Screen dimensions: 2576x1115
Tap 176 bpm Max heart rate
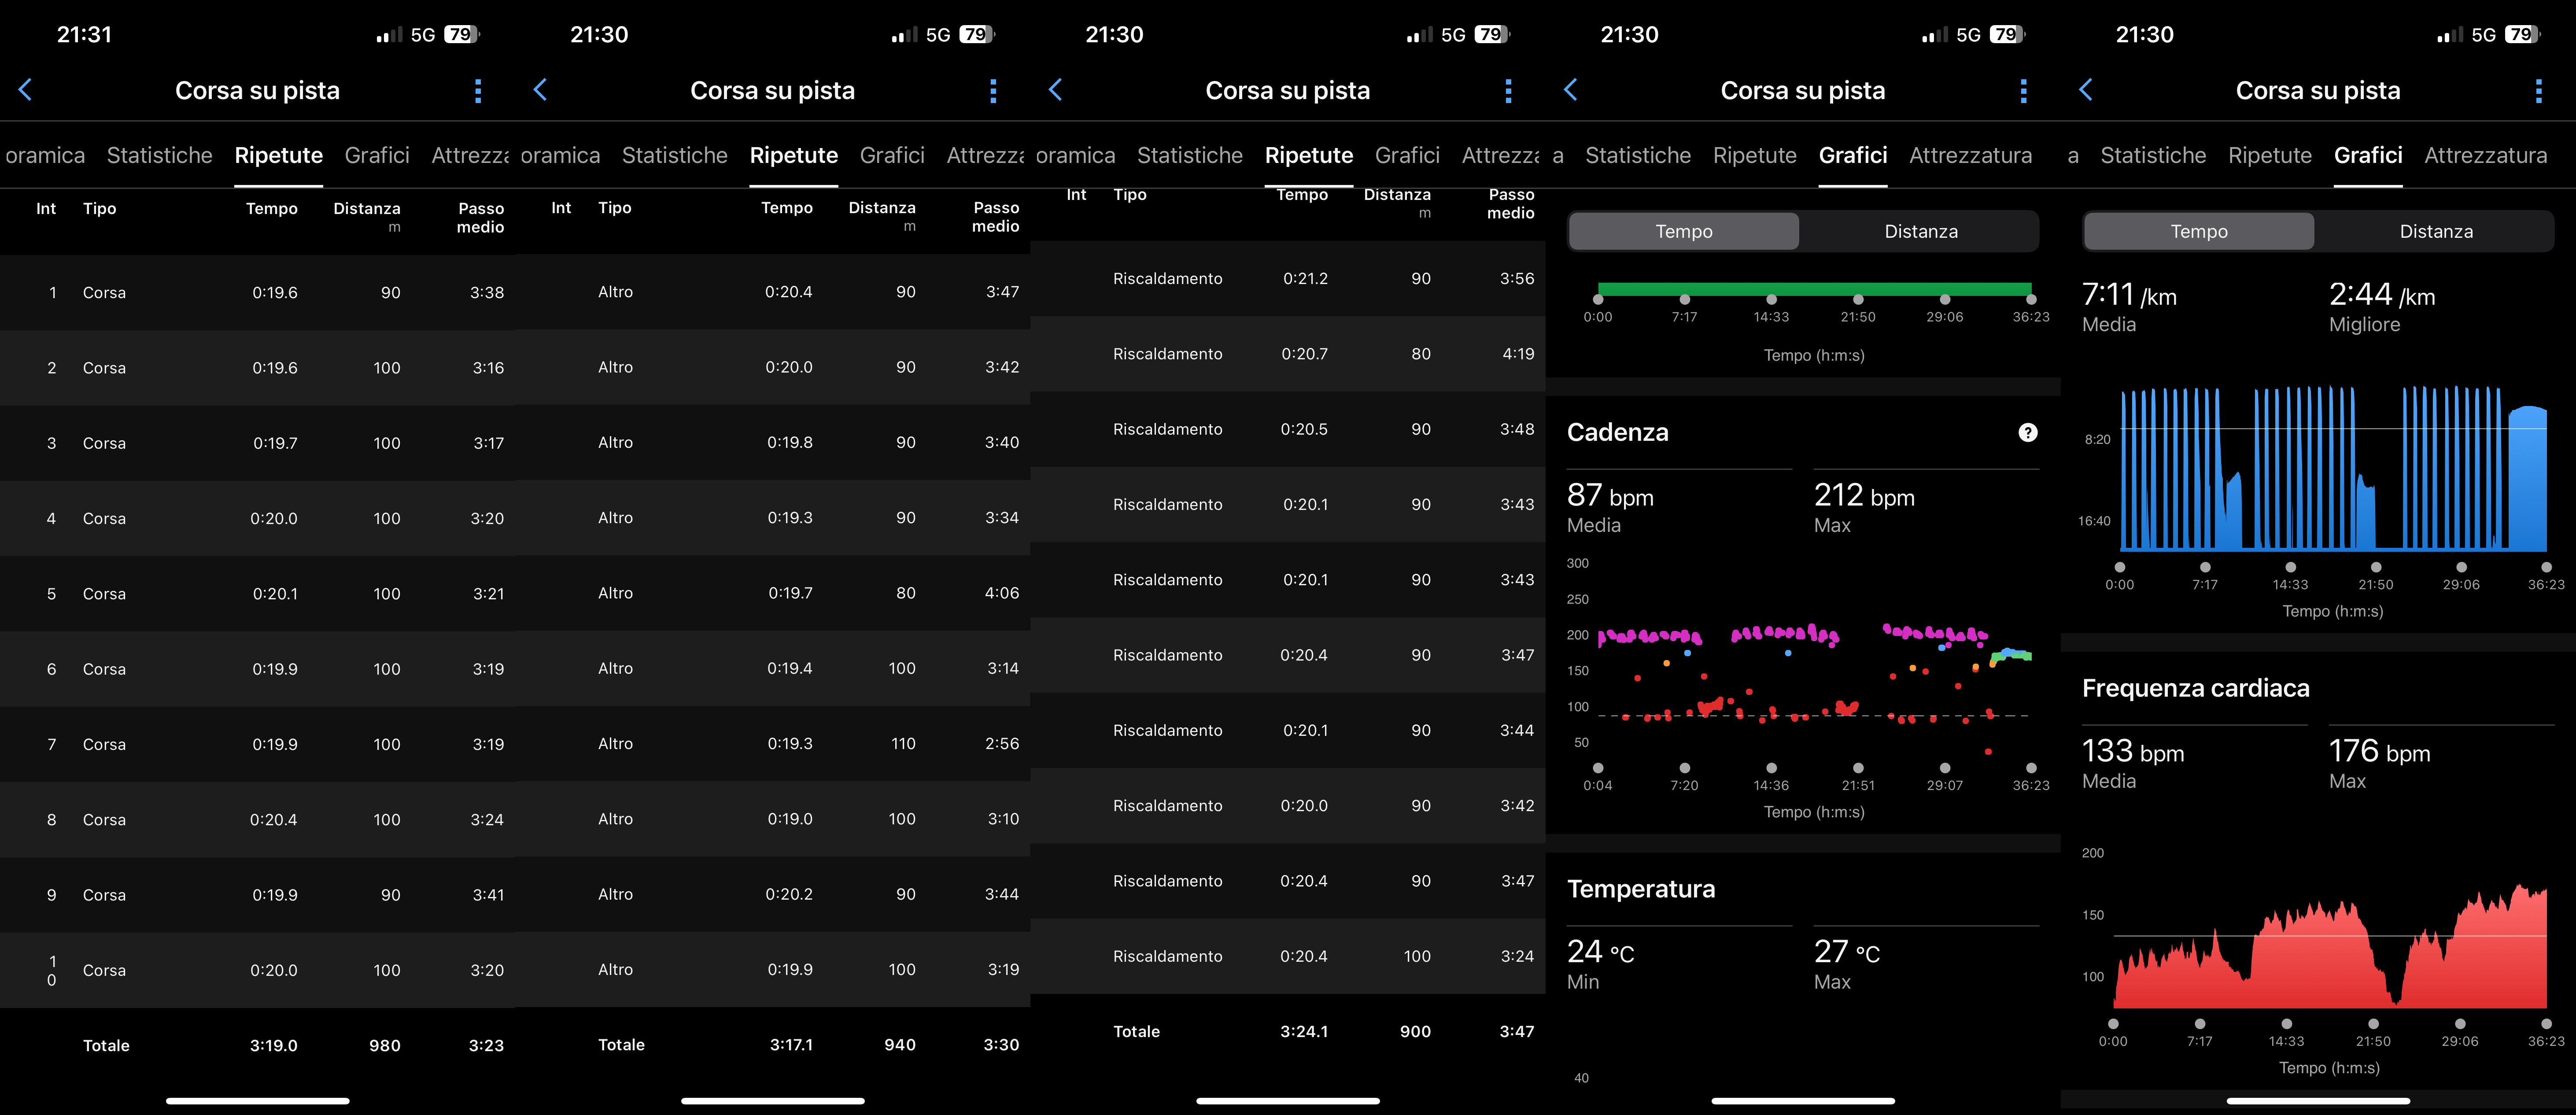coord(2379,752)
